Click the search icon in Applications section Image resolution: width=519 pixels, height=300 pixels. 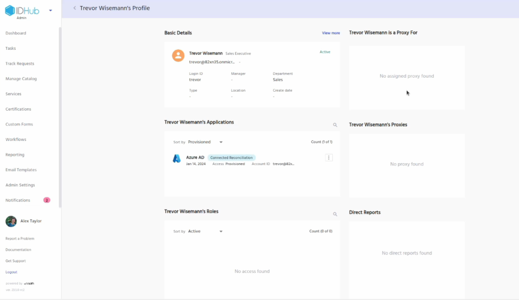[x=335, y=125]
